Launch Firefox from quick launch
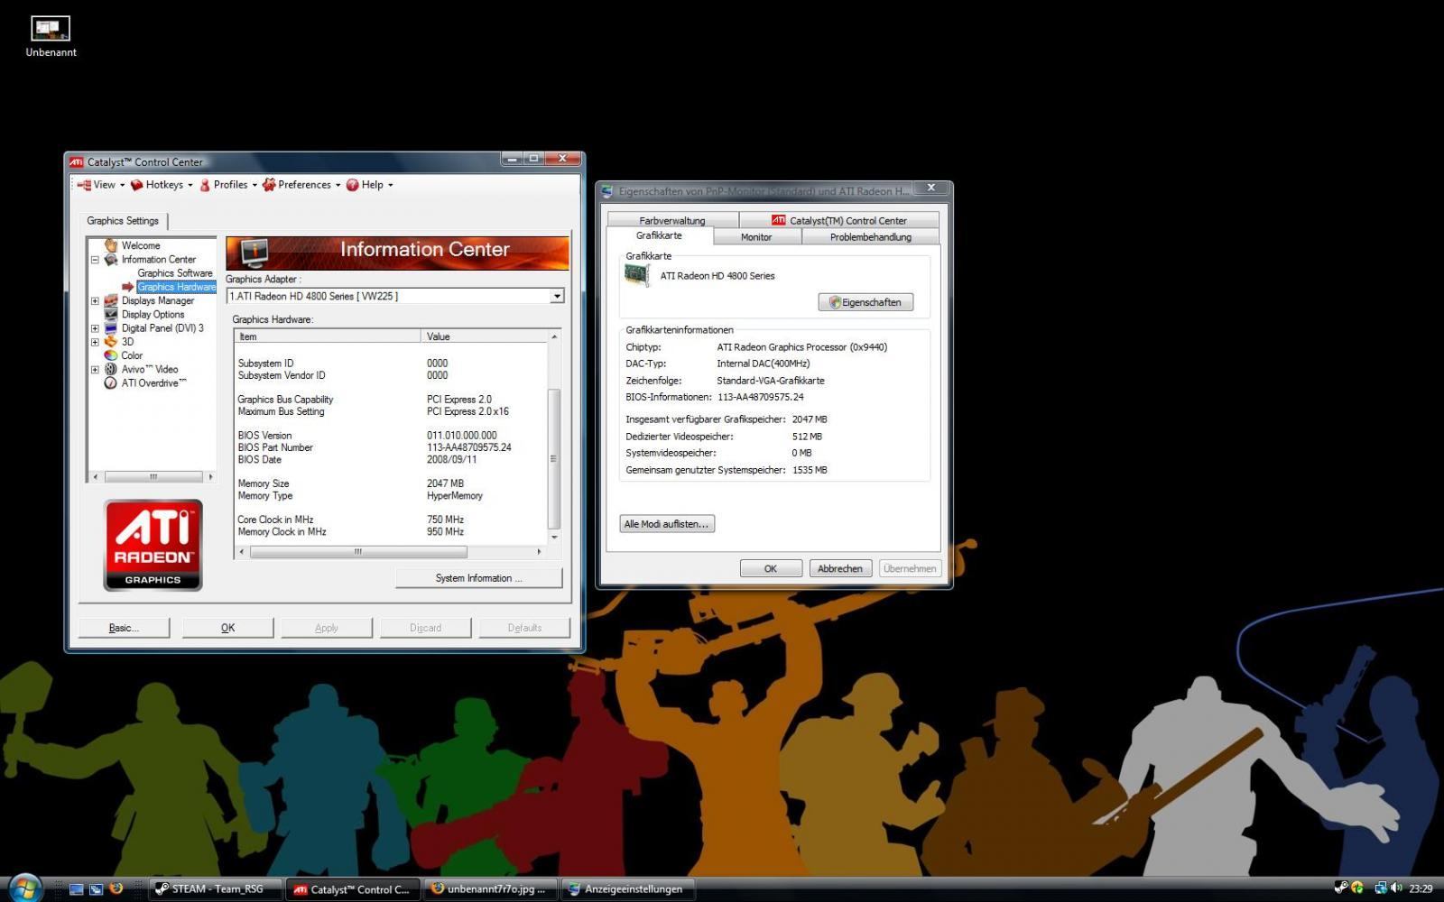The image size is (1444, 902). click(x=116, y=889)
